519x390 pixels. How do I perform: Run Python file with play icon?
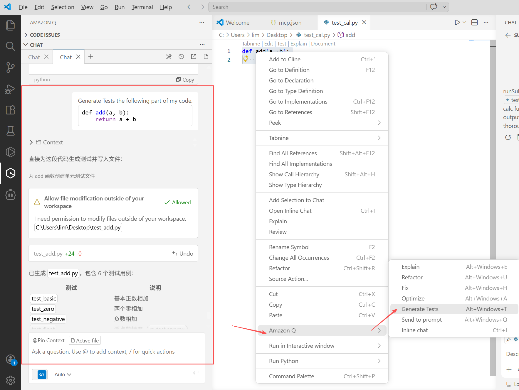pos(457,22)
